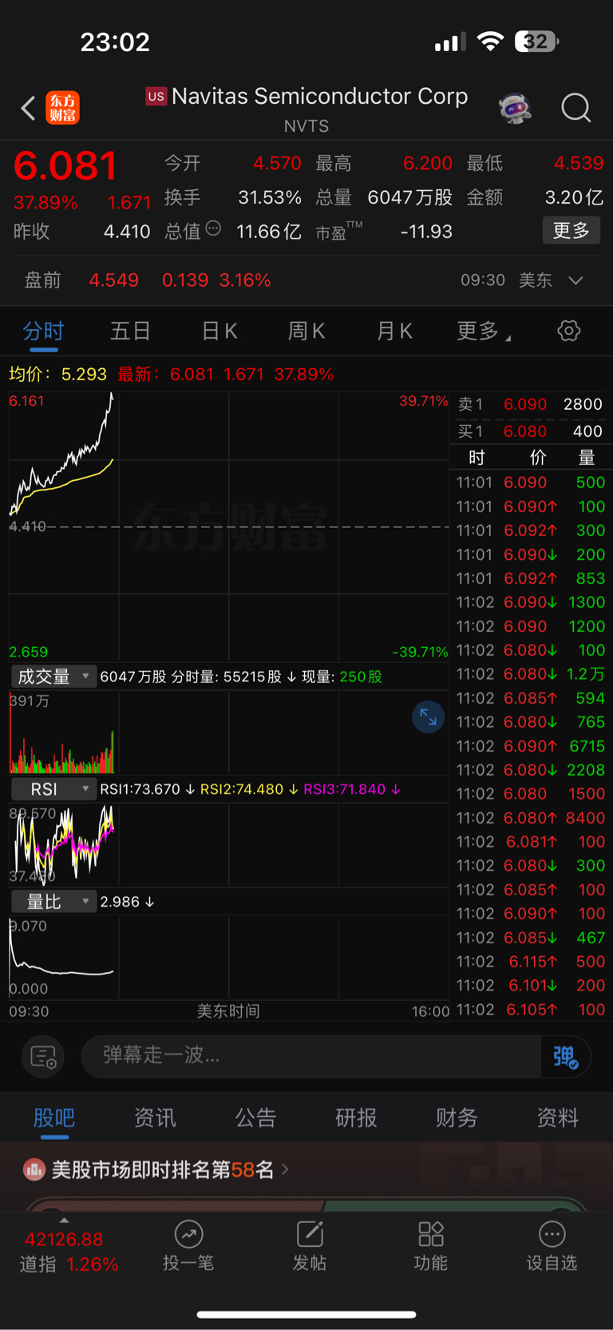Tap trade row with volume 6715
The image size is (613, 1330).
point(531,746)
